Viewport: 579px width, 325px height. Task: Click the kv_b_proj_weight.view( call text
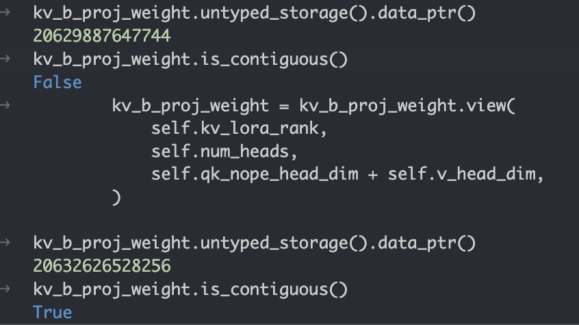tap(407, 106)
